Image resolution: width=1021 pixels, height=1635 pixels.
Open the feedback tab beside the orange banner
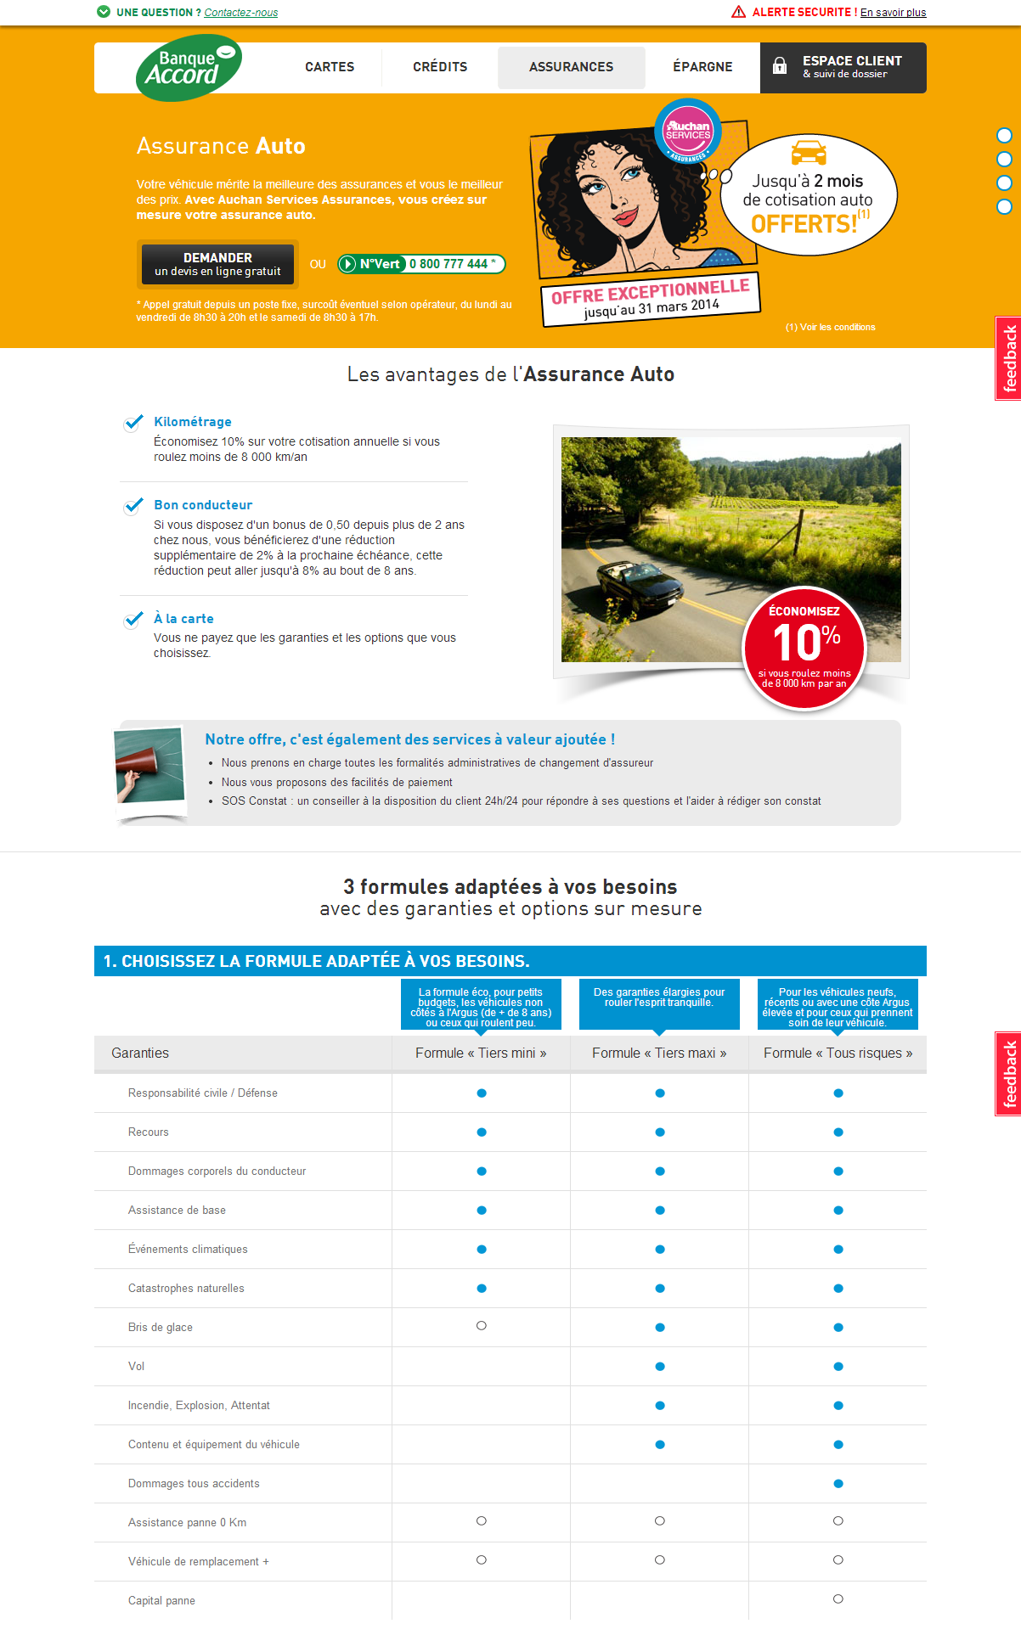pyautogui.click(x=1008, y=358)
